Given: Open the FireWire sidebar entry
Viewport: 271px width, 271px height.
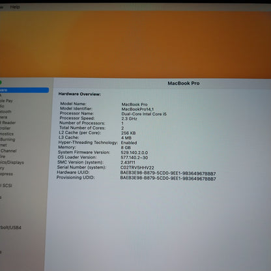Looking at the screenshot, I should point(3,156).
